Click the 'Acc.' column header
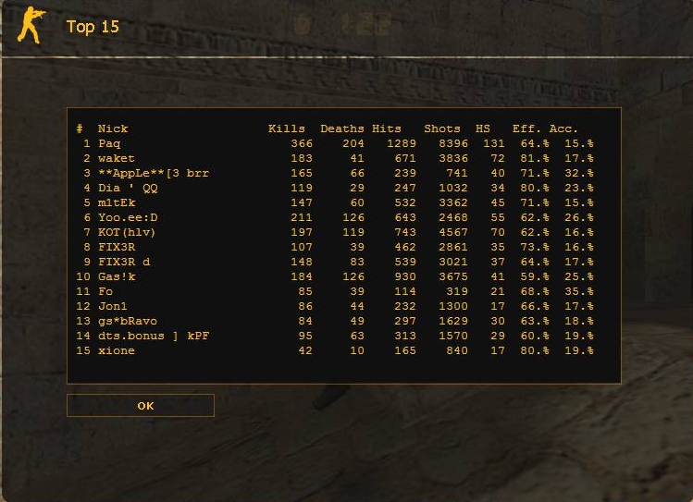This screenshot has height=502, width=693. coord(563,129)
